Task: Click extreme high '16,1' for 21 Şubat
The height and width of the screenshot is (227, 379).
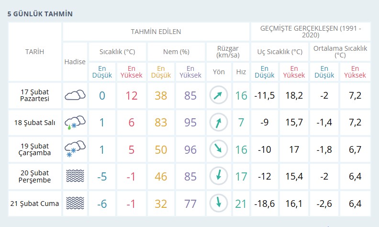Action: 294,204
